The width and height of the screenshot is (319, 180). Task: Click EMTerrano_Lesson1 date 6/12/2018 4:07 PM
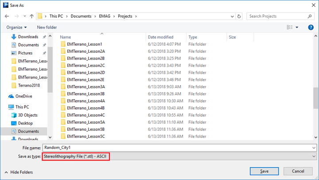point(164,44)
